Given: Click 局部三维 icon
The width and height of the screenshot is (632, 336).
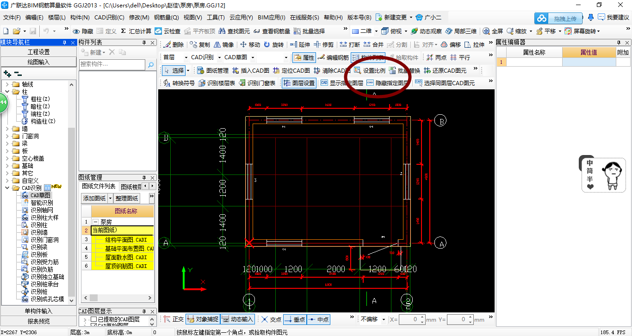Looking at the screenshot, I should (448, 31).
